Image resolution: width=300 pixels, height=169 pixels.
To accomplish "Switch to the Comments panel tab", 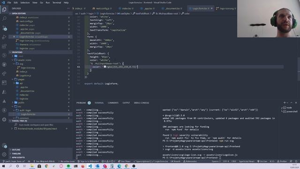I will (113, 103).
